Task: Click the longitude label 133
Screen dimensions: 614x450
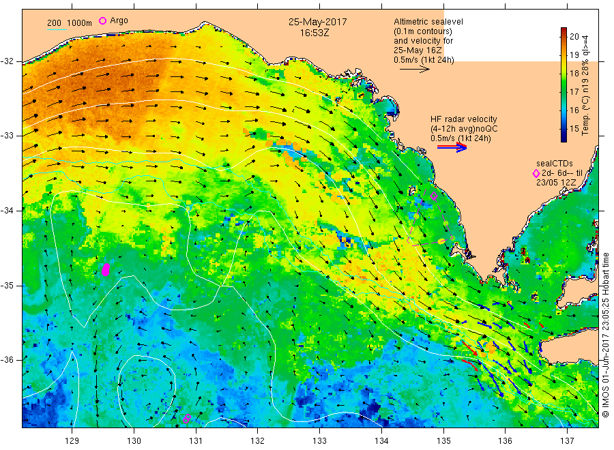Action: [x=319, y=441]
